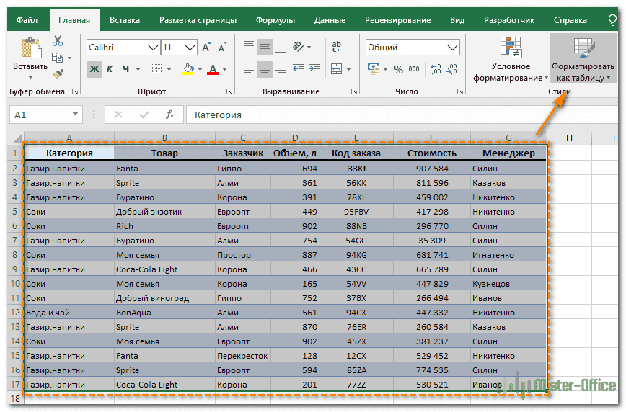Click the Align Right icon
Screen dimensions: 626x412
click(x=281, y=69)
